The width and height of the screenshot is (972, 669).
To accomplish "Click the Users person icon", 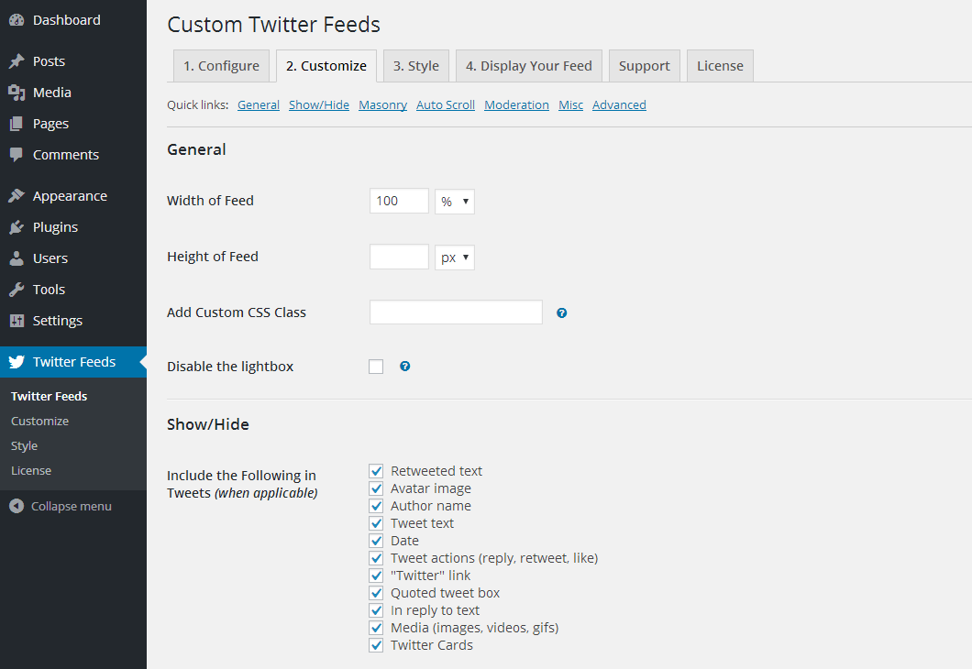I will point(17,258).
